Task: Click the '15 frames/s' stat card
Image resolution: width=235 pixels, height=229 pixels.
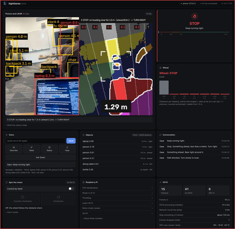Action: 171,191
